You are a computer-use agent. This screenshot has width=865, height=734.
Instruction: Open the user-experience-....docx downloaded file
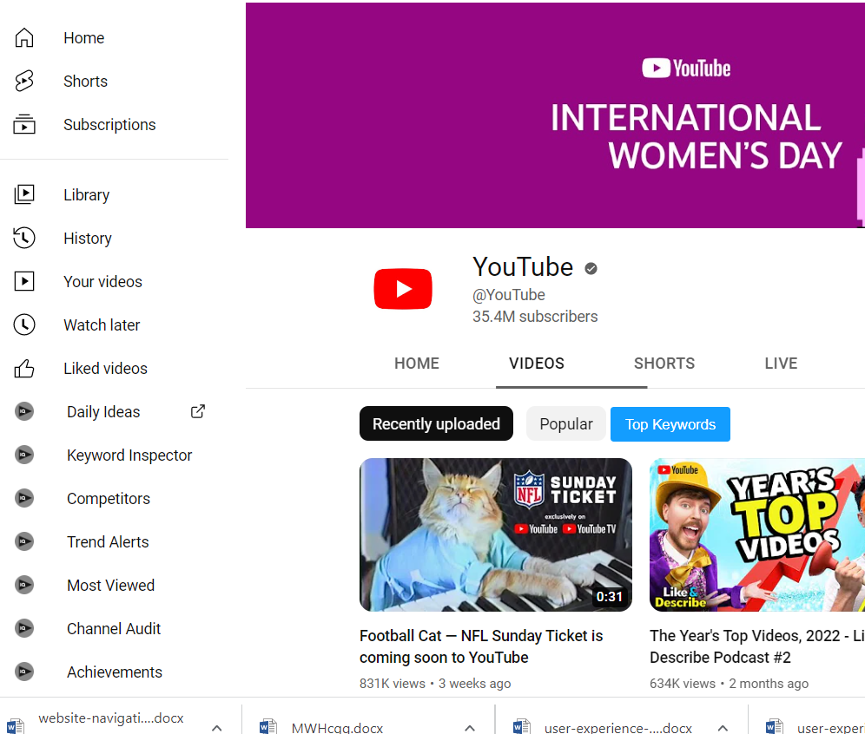[617, 728]
